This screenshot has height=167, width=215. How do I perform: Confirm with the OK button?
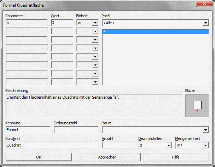[39, 157]
